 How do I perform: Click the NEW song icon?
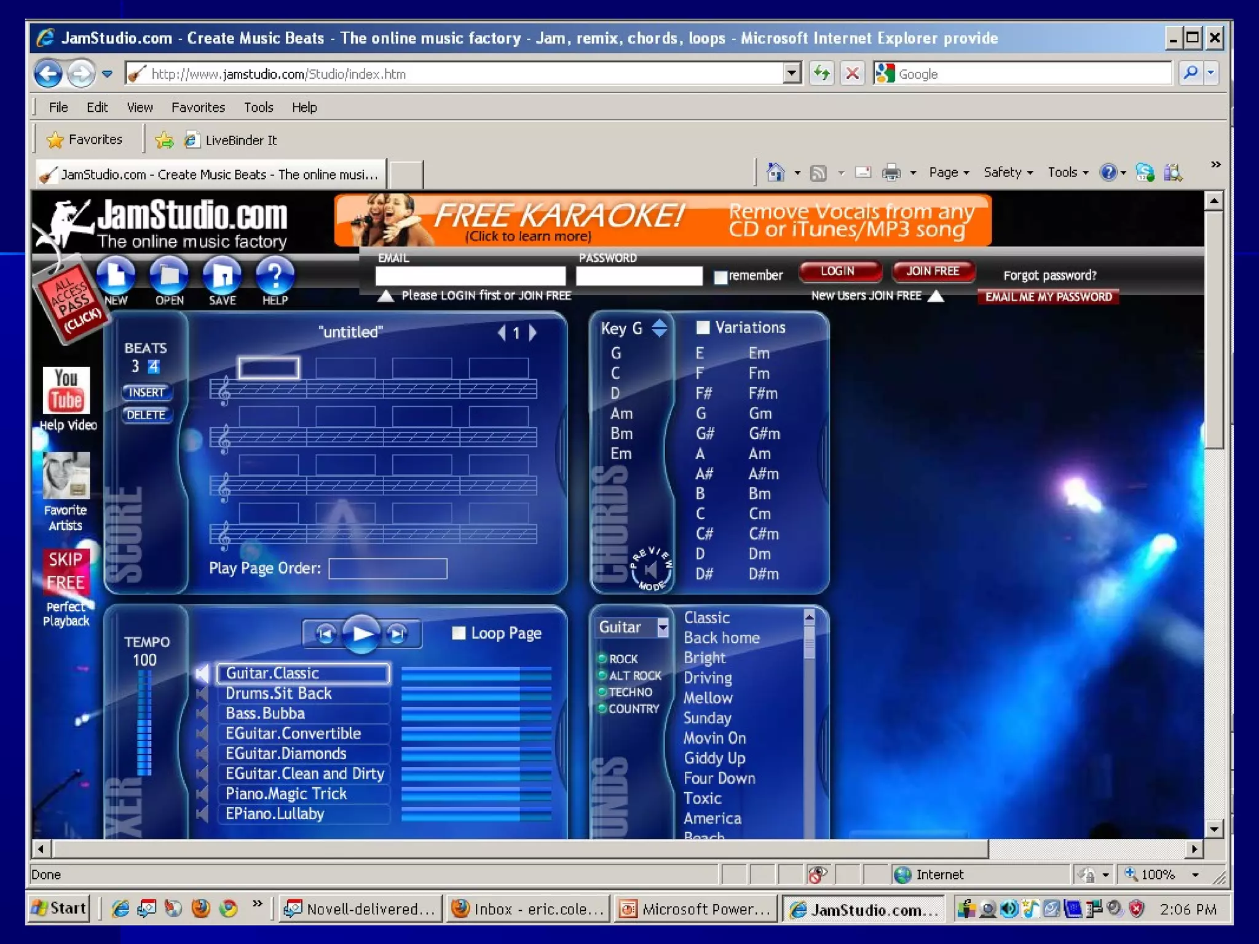tap(116, 275)
